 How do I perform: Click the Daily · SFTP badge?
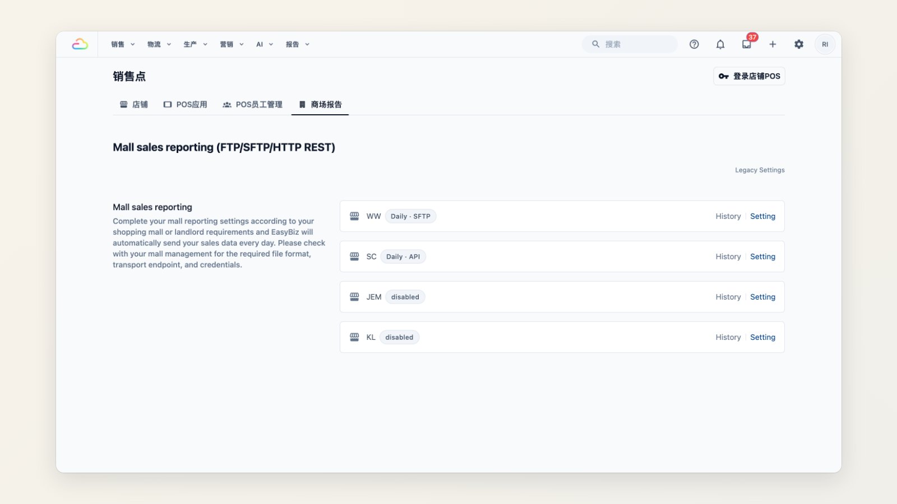point(410,216)
